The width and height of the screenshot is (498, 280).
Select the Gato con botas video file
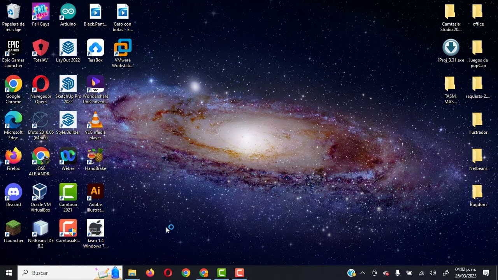(123, 18)
